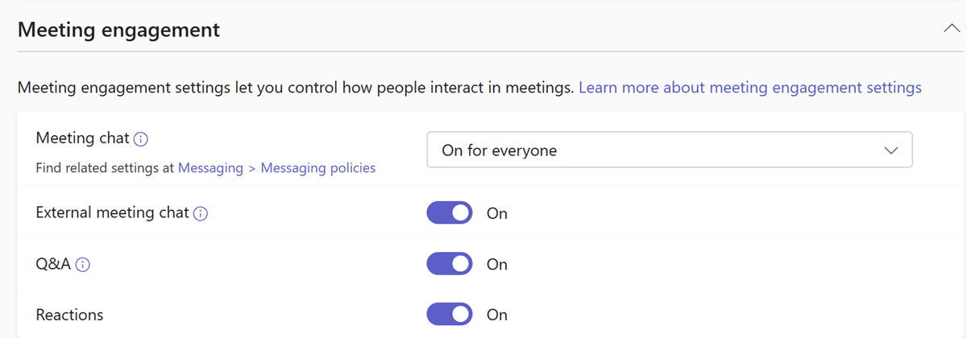Image resolution: width=967 pixels, height=338 pixels.
Task: Click On label beside External meeting chat toggle
Action: [497, 214]
